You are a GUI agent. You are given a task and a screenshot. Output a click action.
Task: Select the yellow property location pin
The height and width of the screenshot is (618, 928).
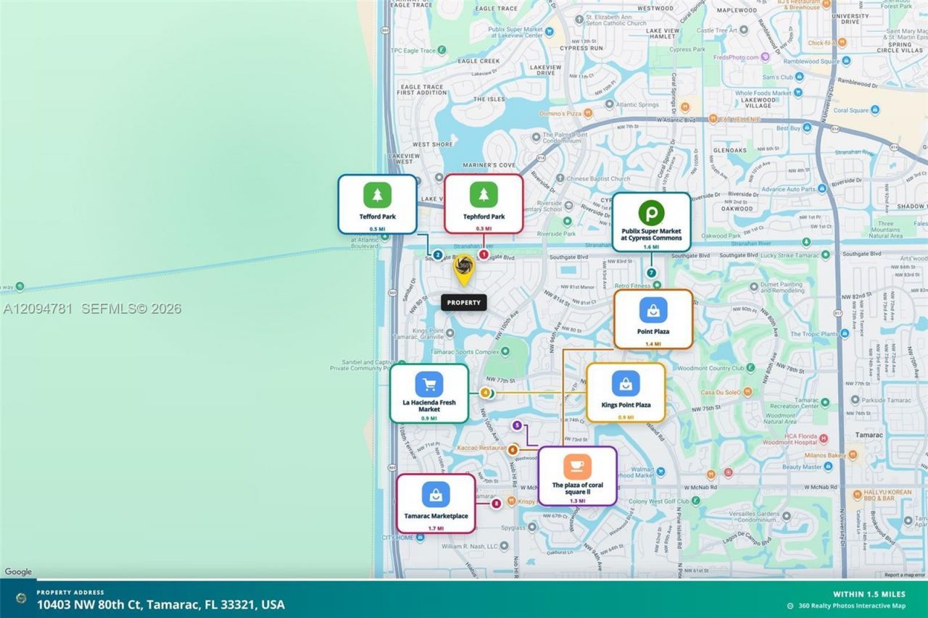(464, 270)
